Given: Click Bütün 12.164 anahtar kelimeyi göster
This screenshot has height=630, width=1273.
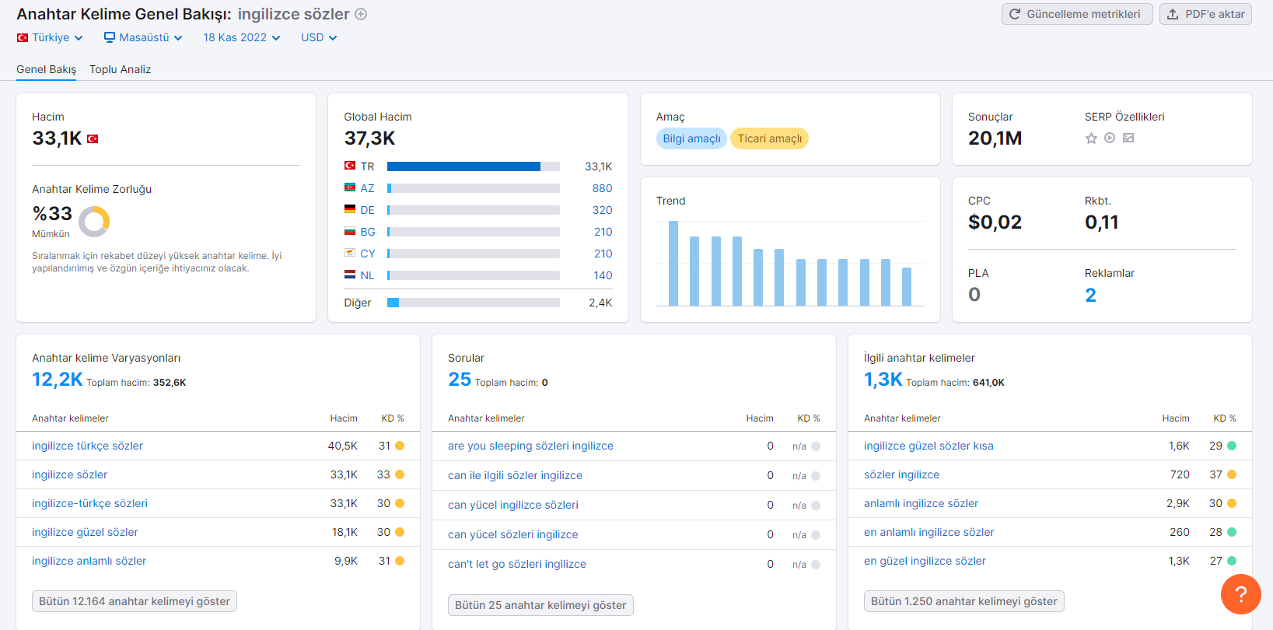Looking at the screenshot, I should click(135, 601).
